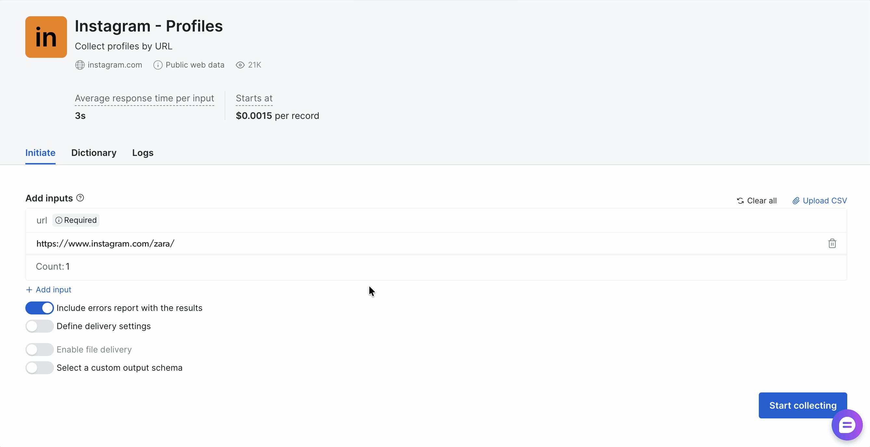The image size is (870, 447).
Task: Disable Include errors report toggle
Action: pos(40,308)
